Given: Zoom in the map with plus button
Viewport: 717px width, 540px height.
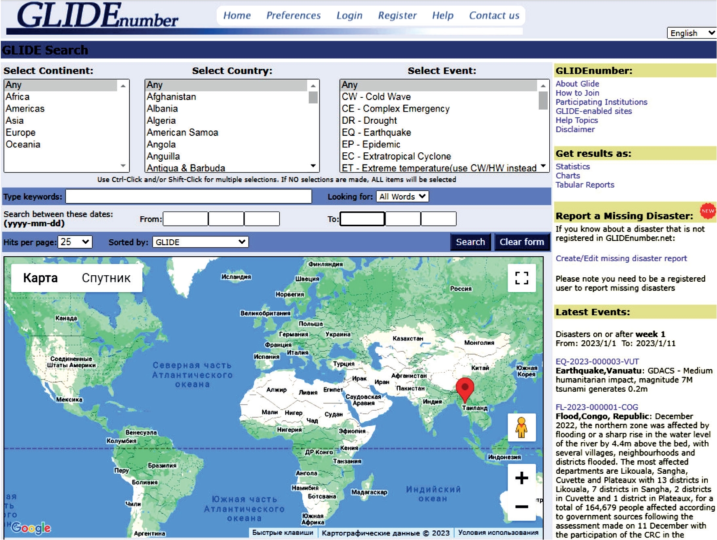Looking at the screenshot, I should 521,478.
